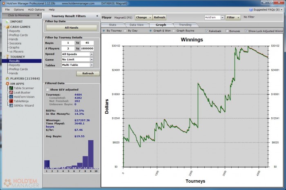286x190 pixels.
Task: Click minimum Buyin input field
Action: click(68, 43)
